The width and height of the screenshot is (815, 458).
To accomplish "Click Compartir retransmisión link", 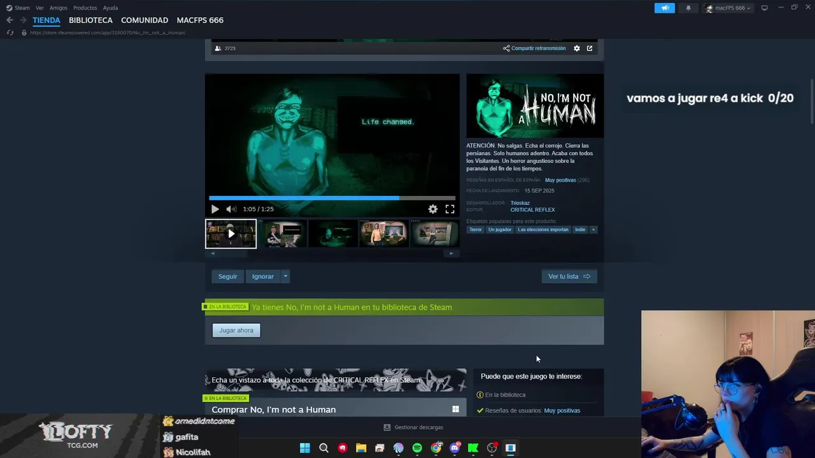I will coord(534,48).
